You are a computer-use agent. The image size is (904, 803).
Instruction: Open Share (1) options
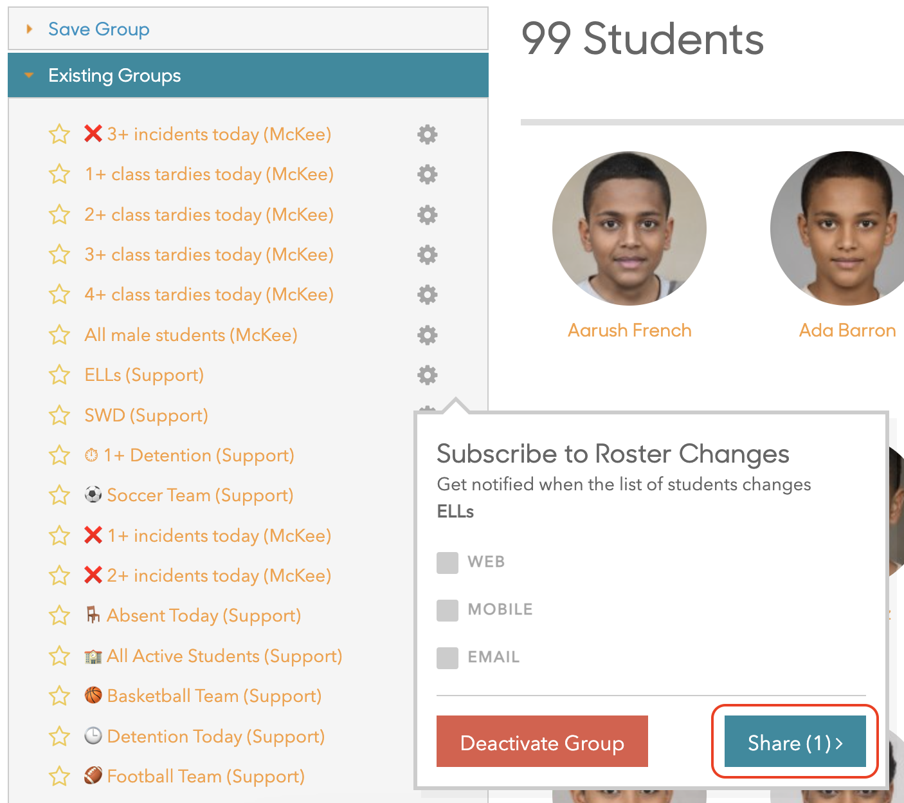[x=795, y=743]
